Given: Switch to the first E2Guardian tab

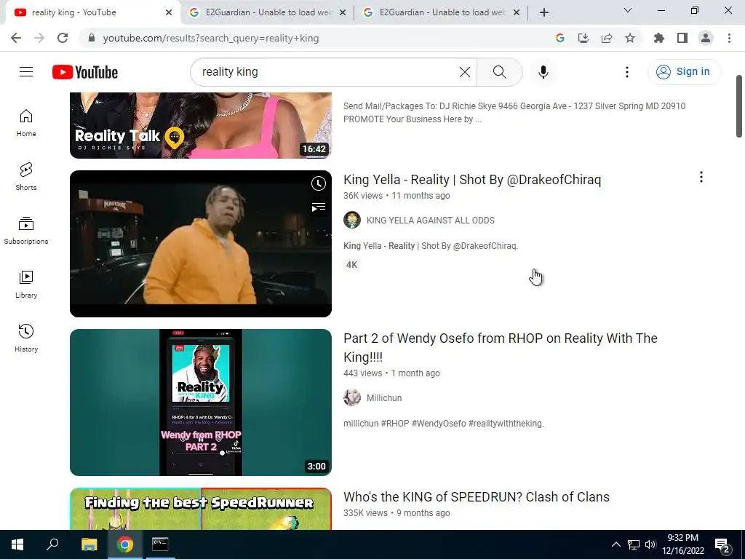Looking at the screenshot, I should (x=267, y=12).
